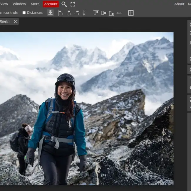Align layers to vertical centers
Viewport: 191px width, 191px height.
(104, 13)
